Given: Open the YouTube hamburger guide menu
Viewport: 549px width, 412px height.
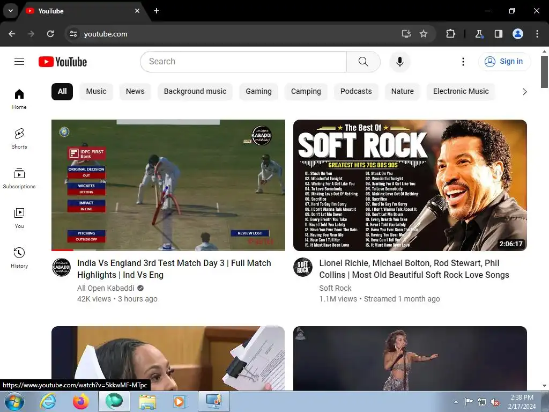Looking at the screenshot, I should coord(19,62).
